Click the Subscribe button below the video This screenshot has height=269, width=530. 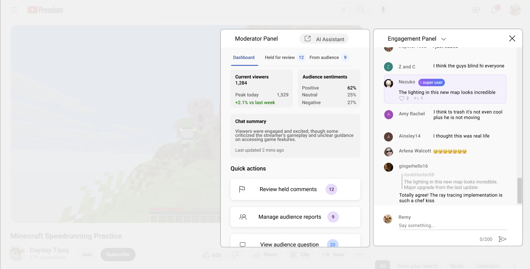(118, 254)
